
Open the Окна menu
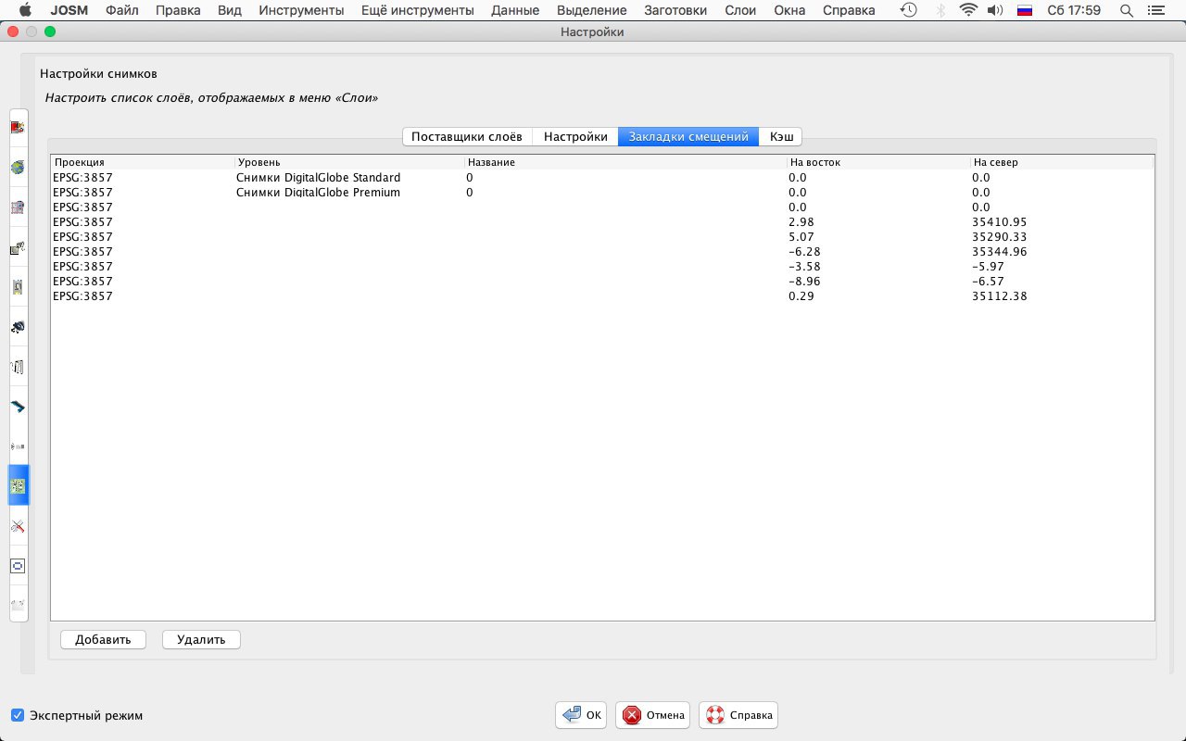(789, 10)
